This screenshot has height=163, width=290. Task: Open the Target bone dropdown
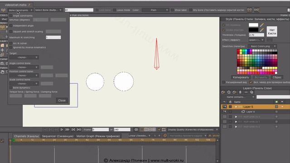point(24,58)
